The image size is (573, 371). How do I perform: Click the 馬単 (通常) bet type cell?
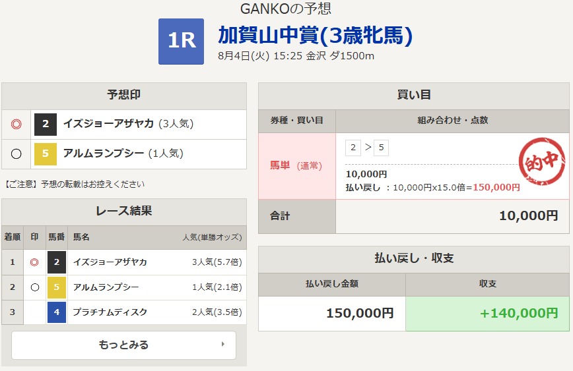coord(297,166)
